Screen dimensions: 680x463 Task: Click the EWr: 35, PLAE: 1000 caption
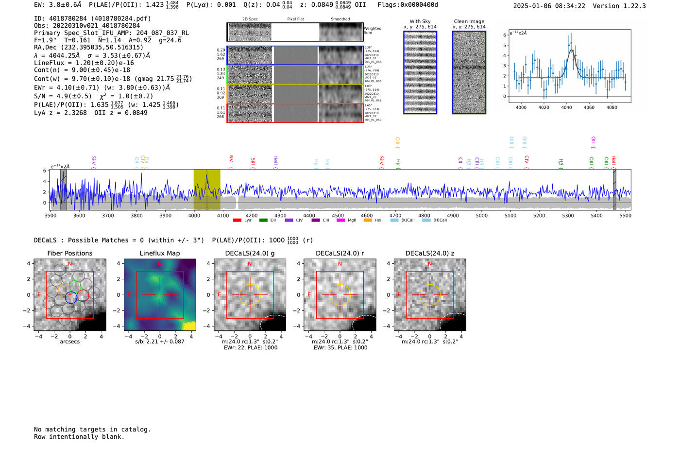pos(340,348)
